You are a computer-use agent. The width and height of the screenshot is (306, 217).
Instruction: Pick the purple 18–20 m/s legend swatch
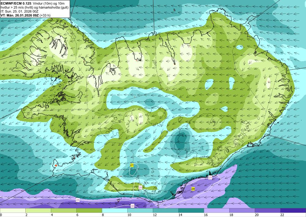(242, 210)
